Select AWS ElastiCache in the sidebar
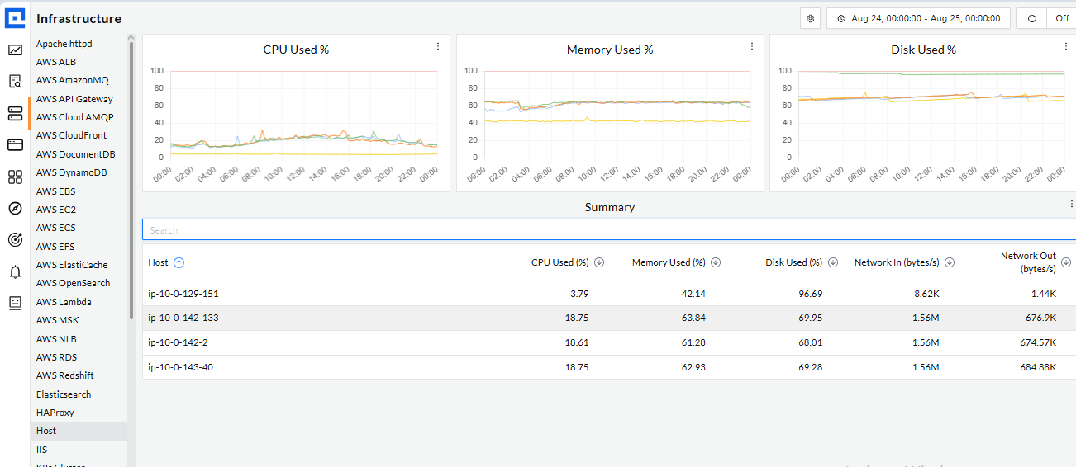 [x=72, y=265]
